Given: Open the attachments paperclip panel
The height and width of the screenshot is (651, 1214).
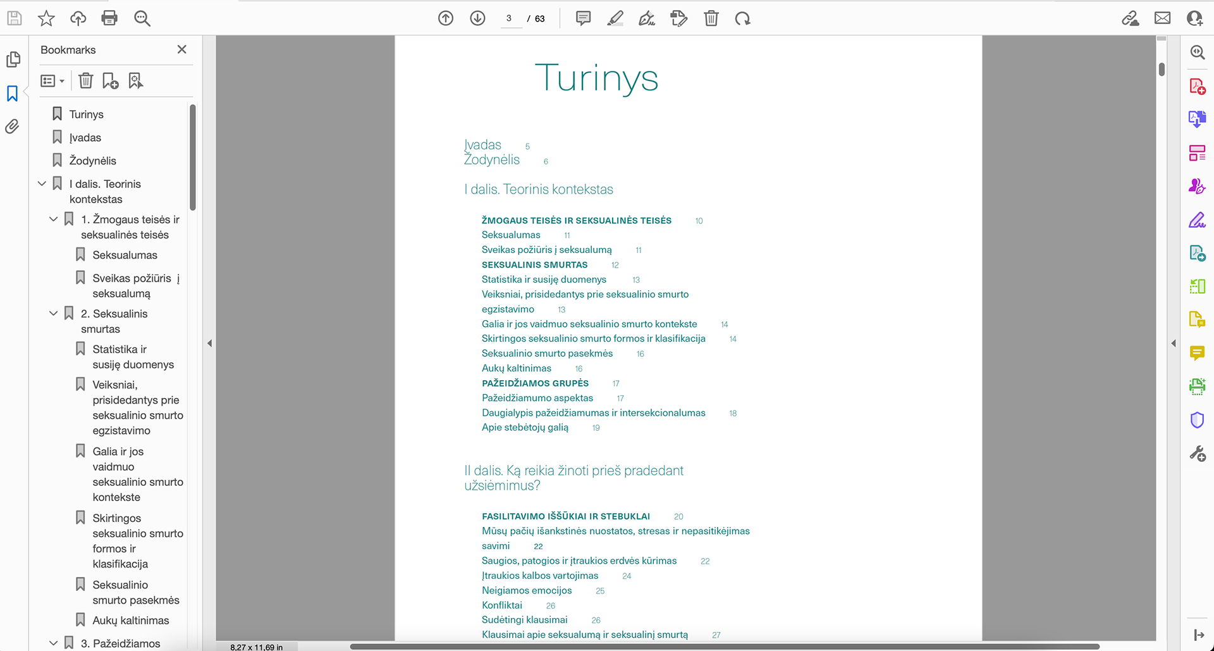Looking at the screenshot, I should pos(13,127).
